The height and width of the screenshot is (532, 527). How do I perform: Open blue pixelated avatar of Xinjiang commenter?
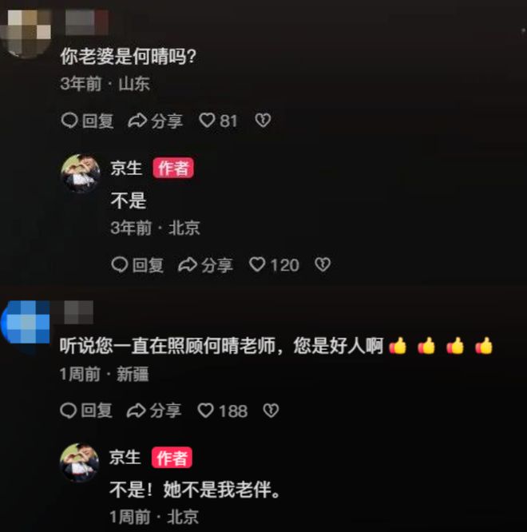(x=26, y=323)
